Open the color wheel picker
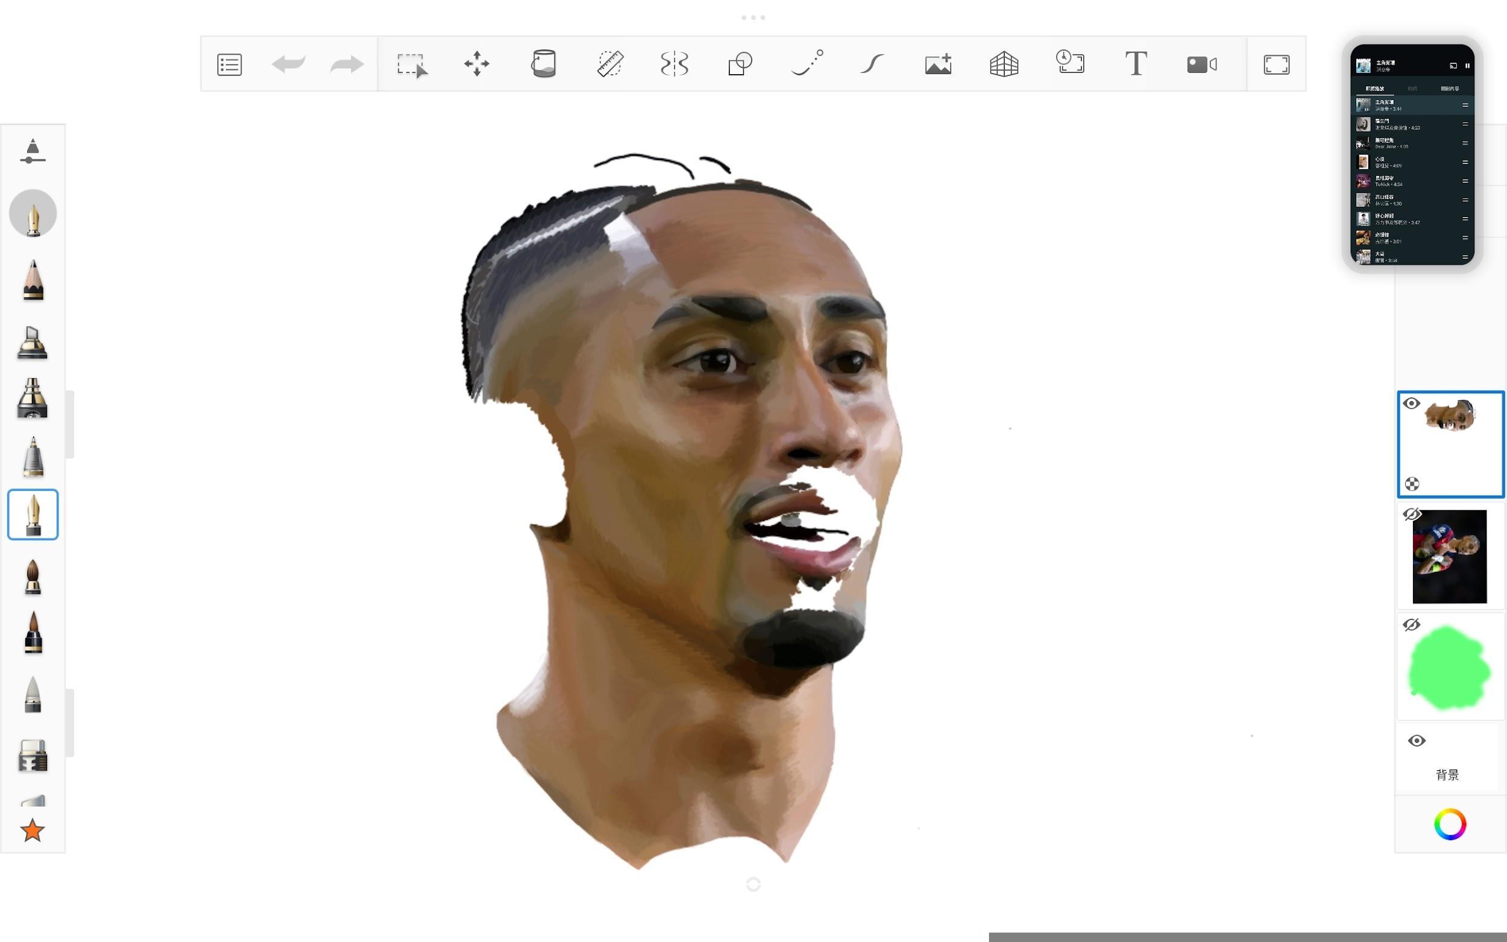The image size is (1507, 942). point(1450,824)
